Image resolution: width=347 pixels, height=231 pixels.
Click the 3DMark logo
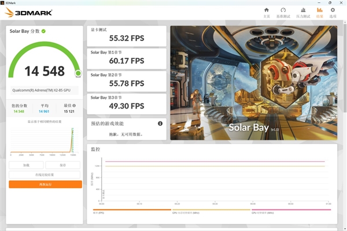[x=28, y=12]
